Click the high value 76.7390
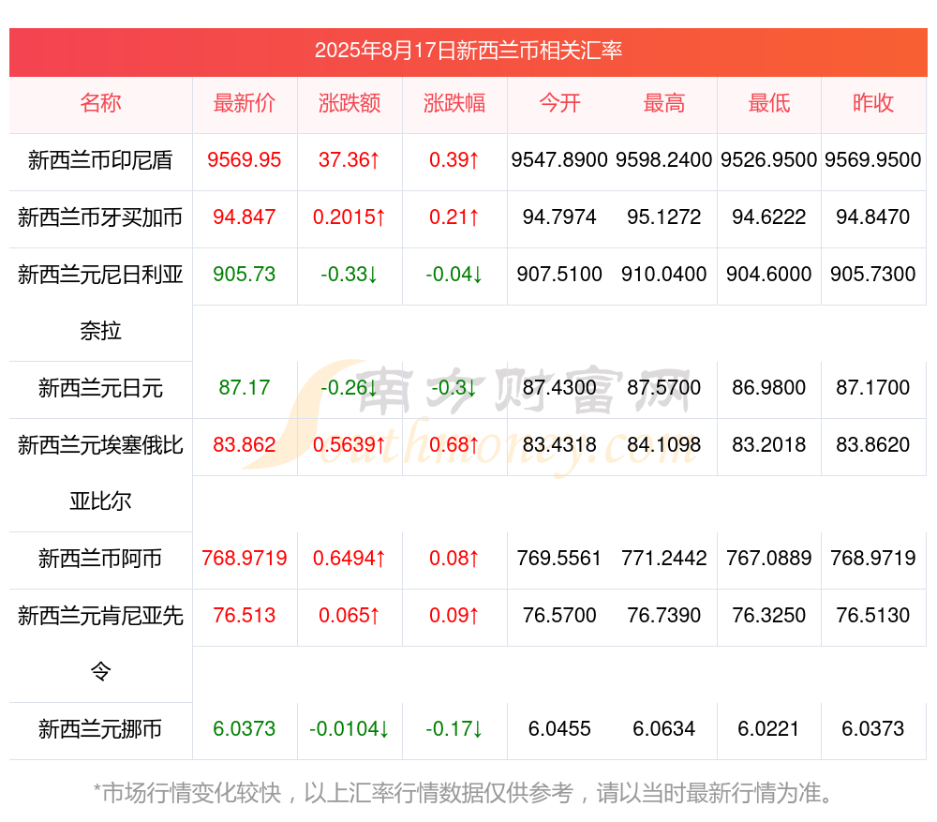The height and width of the screenshot is (822, 937). (664, 615)
